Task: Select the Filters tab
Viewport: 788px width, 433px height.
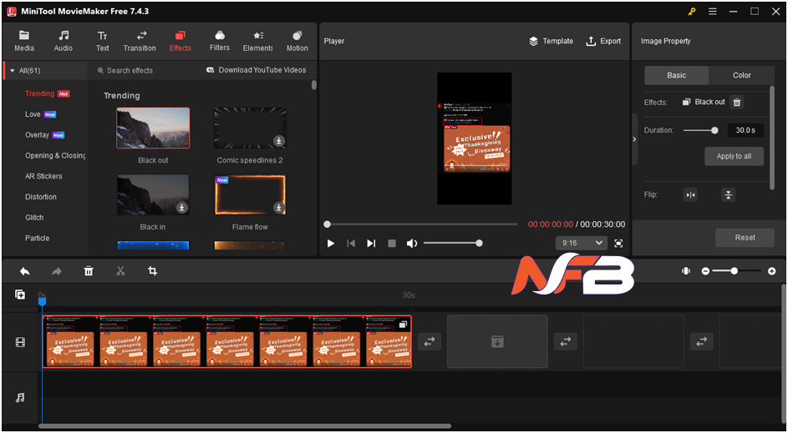Action: (x=220, y=41)
